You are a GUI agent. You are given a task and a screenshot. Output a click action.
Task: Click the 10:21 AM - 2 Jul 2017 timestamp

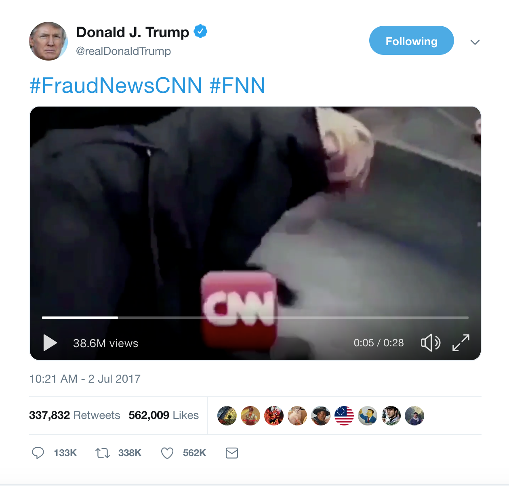[85, 379]
